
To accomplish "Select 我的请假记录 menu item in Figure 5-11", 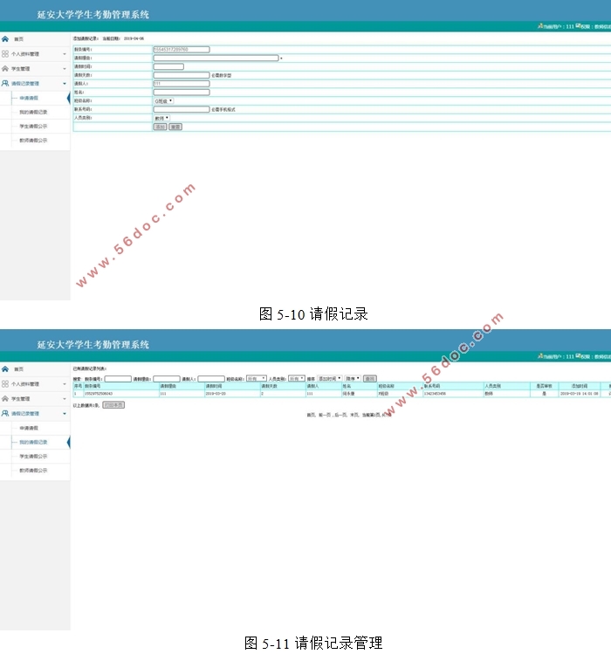I will (x=33, y=442).
